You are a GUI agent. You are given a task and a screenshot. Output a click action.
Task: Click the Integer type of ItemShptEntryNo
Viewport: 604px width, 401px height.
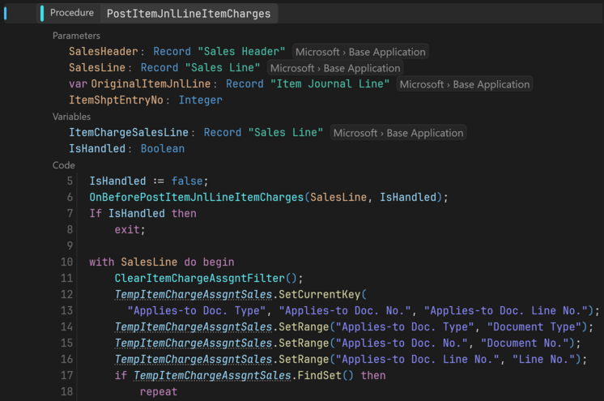(200, 100)
